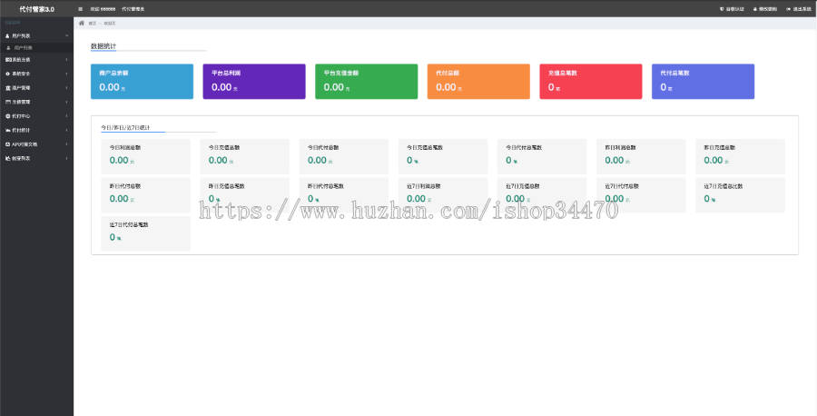Collapse the expanded 用户列表 sidebar group
This screenshot has width=817, height=416.
pos(36,35)
